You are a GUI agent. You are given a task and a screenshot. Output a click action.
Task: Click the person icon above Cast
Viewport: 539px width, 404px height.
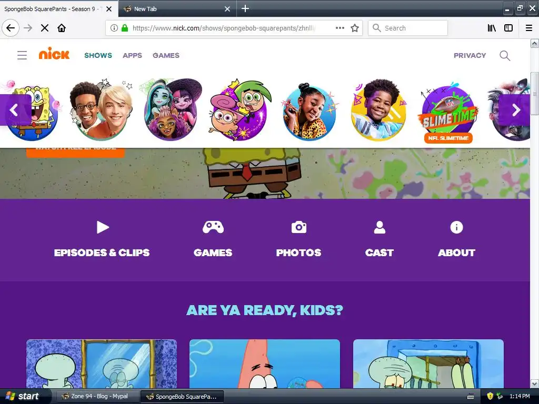(x=380, y=227)
